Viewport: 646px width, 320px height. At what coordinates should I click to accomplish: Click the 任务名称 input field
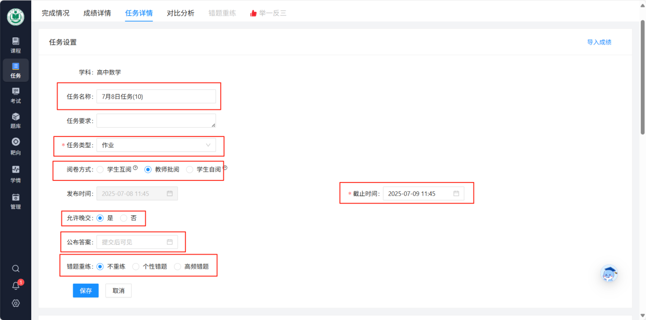(156, 97)
